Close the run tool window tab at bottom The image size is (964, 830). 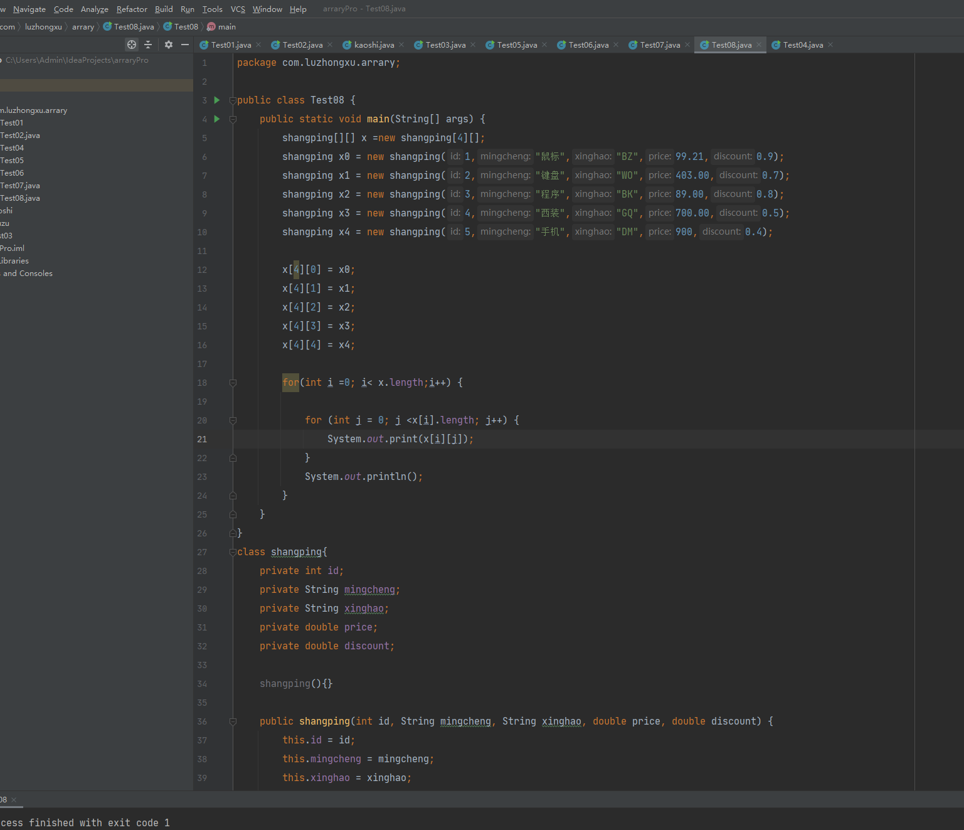14,799
